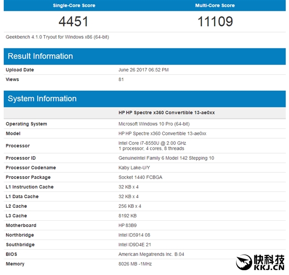Select Intel ID9D4E 21 value

135,244
